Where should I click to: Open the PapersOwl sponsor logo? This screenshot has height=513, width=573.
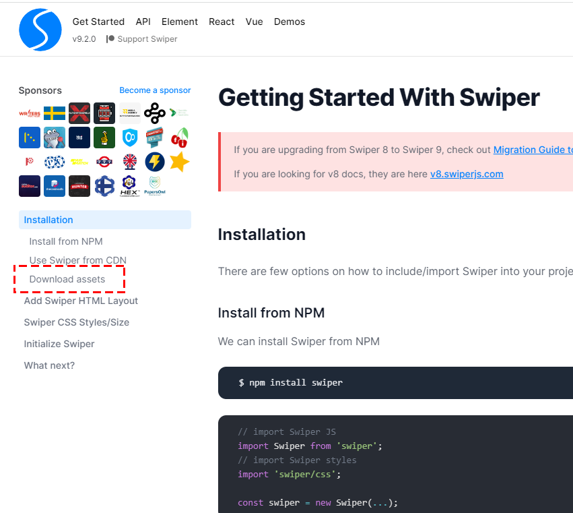click(x=155, y=186)
